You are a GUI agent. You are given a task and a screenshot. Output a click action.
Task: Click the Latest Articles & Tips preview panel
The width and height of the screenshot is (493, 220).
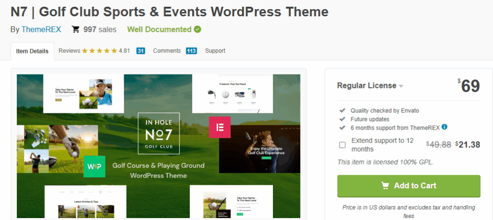tap(86, 201)
